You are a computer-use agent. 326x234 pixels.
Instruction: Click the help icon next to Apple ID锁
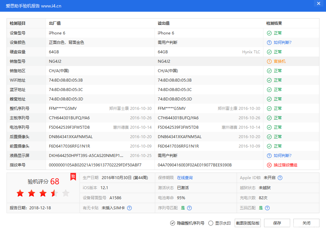(280, 178)
